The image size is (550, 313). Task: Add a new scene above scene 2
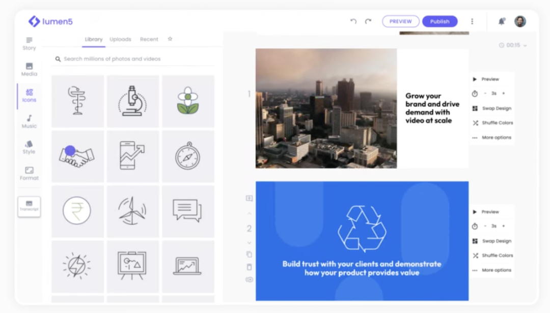(x=249, y=198)
